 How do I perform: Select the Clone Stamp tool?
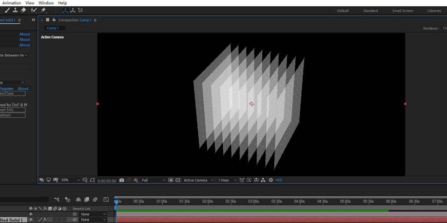(x=15, y=11)
